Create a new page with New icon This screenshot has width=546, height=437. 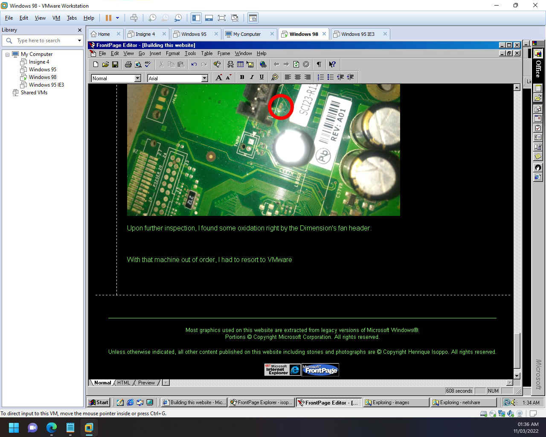[x=96, y=64]
